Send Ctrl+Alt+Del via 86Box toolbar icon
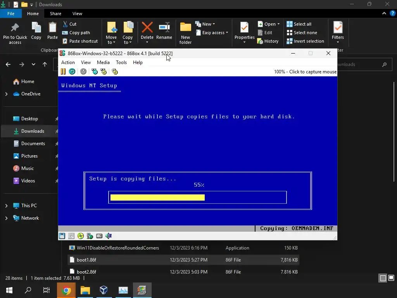397x298 pixels. [x=95, y=71]
